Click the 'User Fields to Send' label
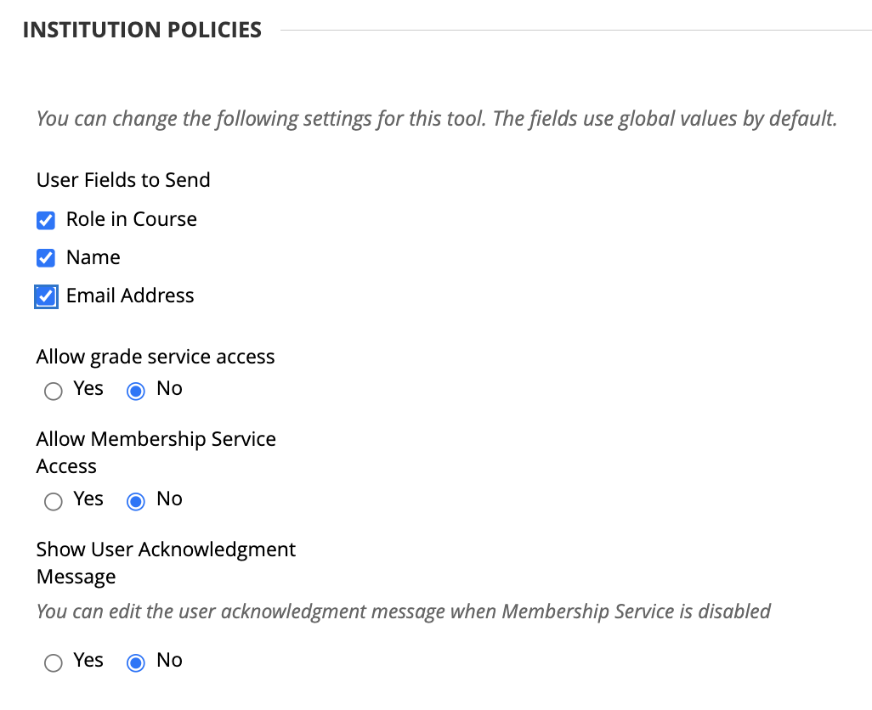 tap(123, 180)
